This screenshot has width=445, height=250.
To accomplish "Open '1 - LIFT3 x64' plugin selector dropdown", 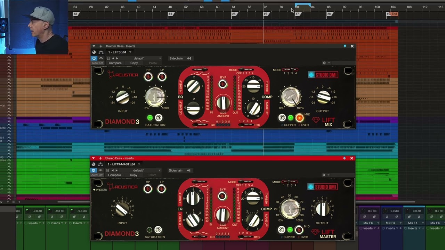I will (120, 52).
